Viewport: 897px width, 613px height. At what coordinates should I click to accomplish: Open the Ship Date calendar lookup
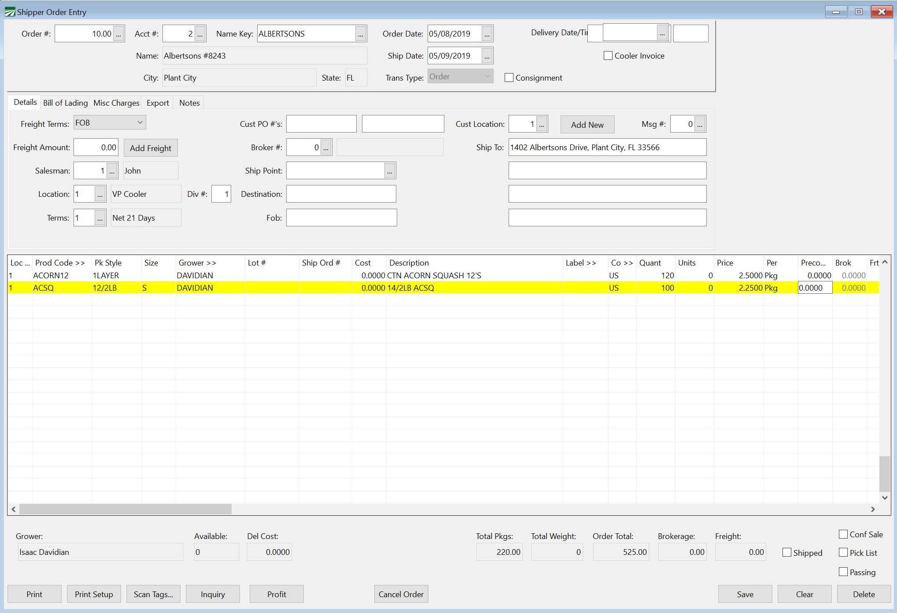point(487,55)
